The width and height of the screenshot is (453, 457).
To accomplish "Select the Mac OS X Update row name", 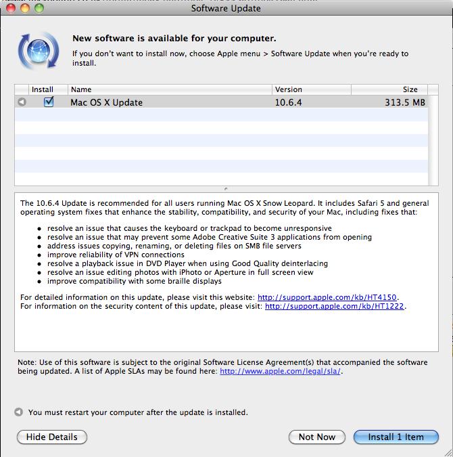I will point(107,103).
